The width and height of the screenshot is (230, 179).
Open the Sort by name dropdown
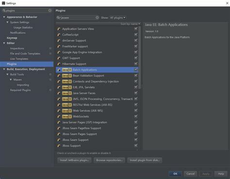pos(130,24)
